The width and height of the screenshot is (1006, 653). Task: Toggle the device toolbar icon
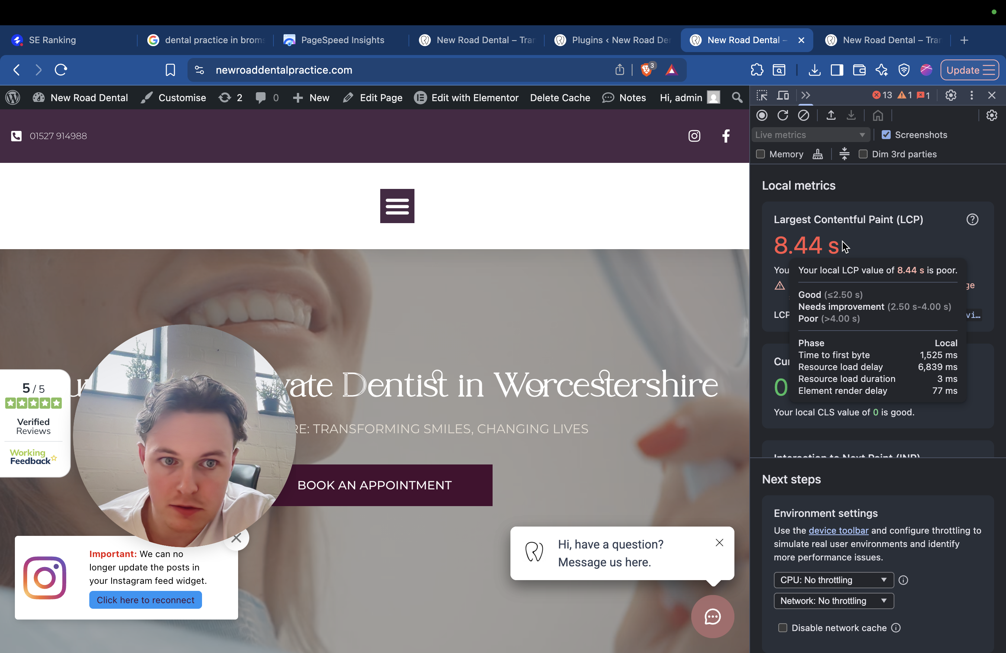[783, 96]
